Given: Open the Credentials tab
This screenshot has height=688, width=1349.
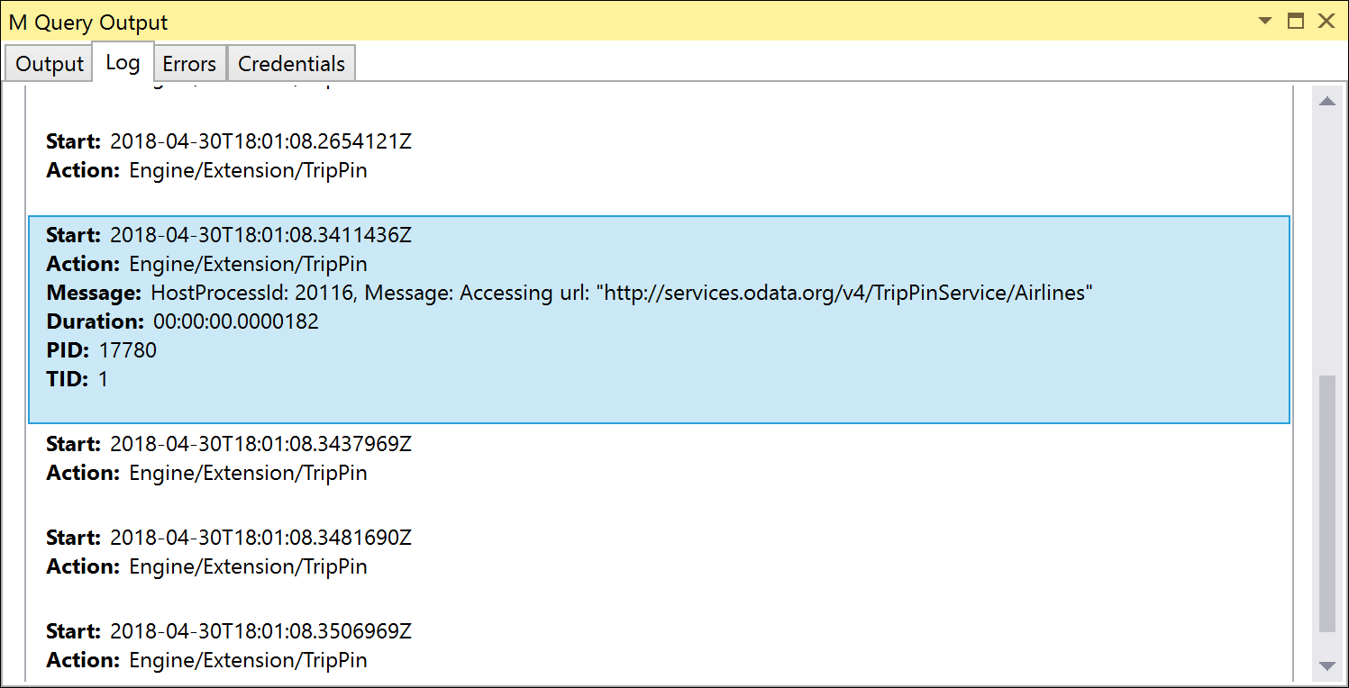Looking at the screenshot, I should coord(291,64).
